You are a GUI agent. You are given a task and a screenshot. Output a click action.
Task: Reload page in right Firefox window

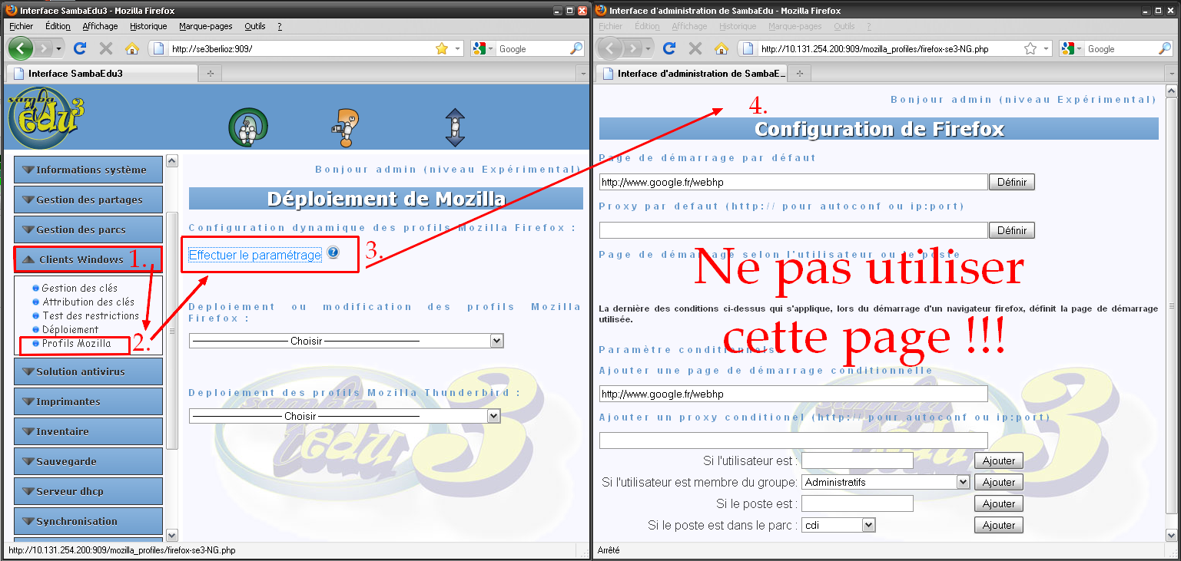point(668,48)
